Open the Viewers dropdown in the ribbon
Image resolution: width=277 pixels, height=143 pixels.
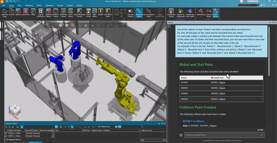click(x=12, y=17)
